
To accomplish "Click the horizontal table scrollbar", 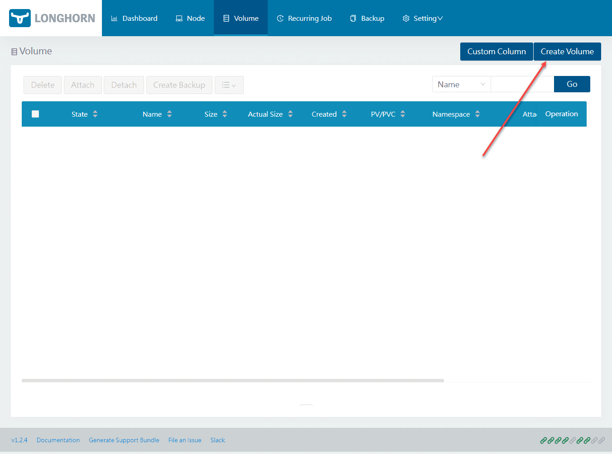I will [233, 381].
